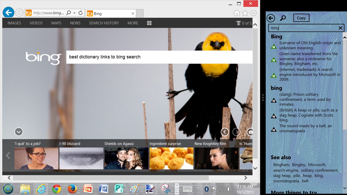Viewport: 347px width, 195px height.
Task: Open the Ingredient surprise news thumbnail
Action: pyautogui.click(x=171, y=158)
